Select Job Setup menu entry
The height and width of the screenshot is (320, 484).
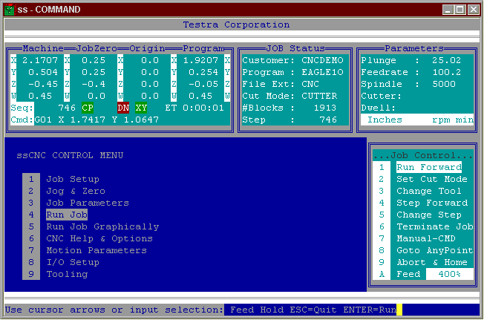[72, 179]
